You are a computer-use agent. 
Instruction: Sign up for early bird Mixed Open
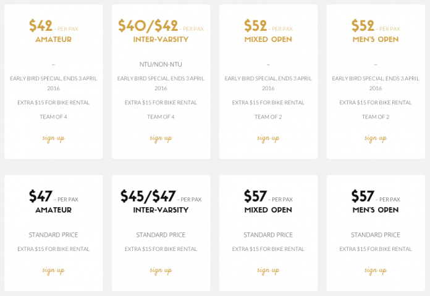click(x=268, y=138)
